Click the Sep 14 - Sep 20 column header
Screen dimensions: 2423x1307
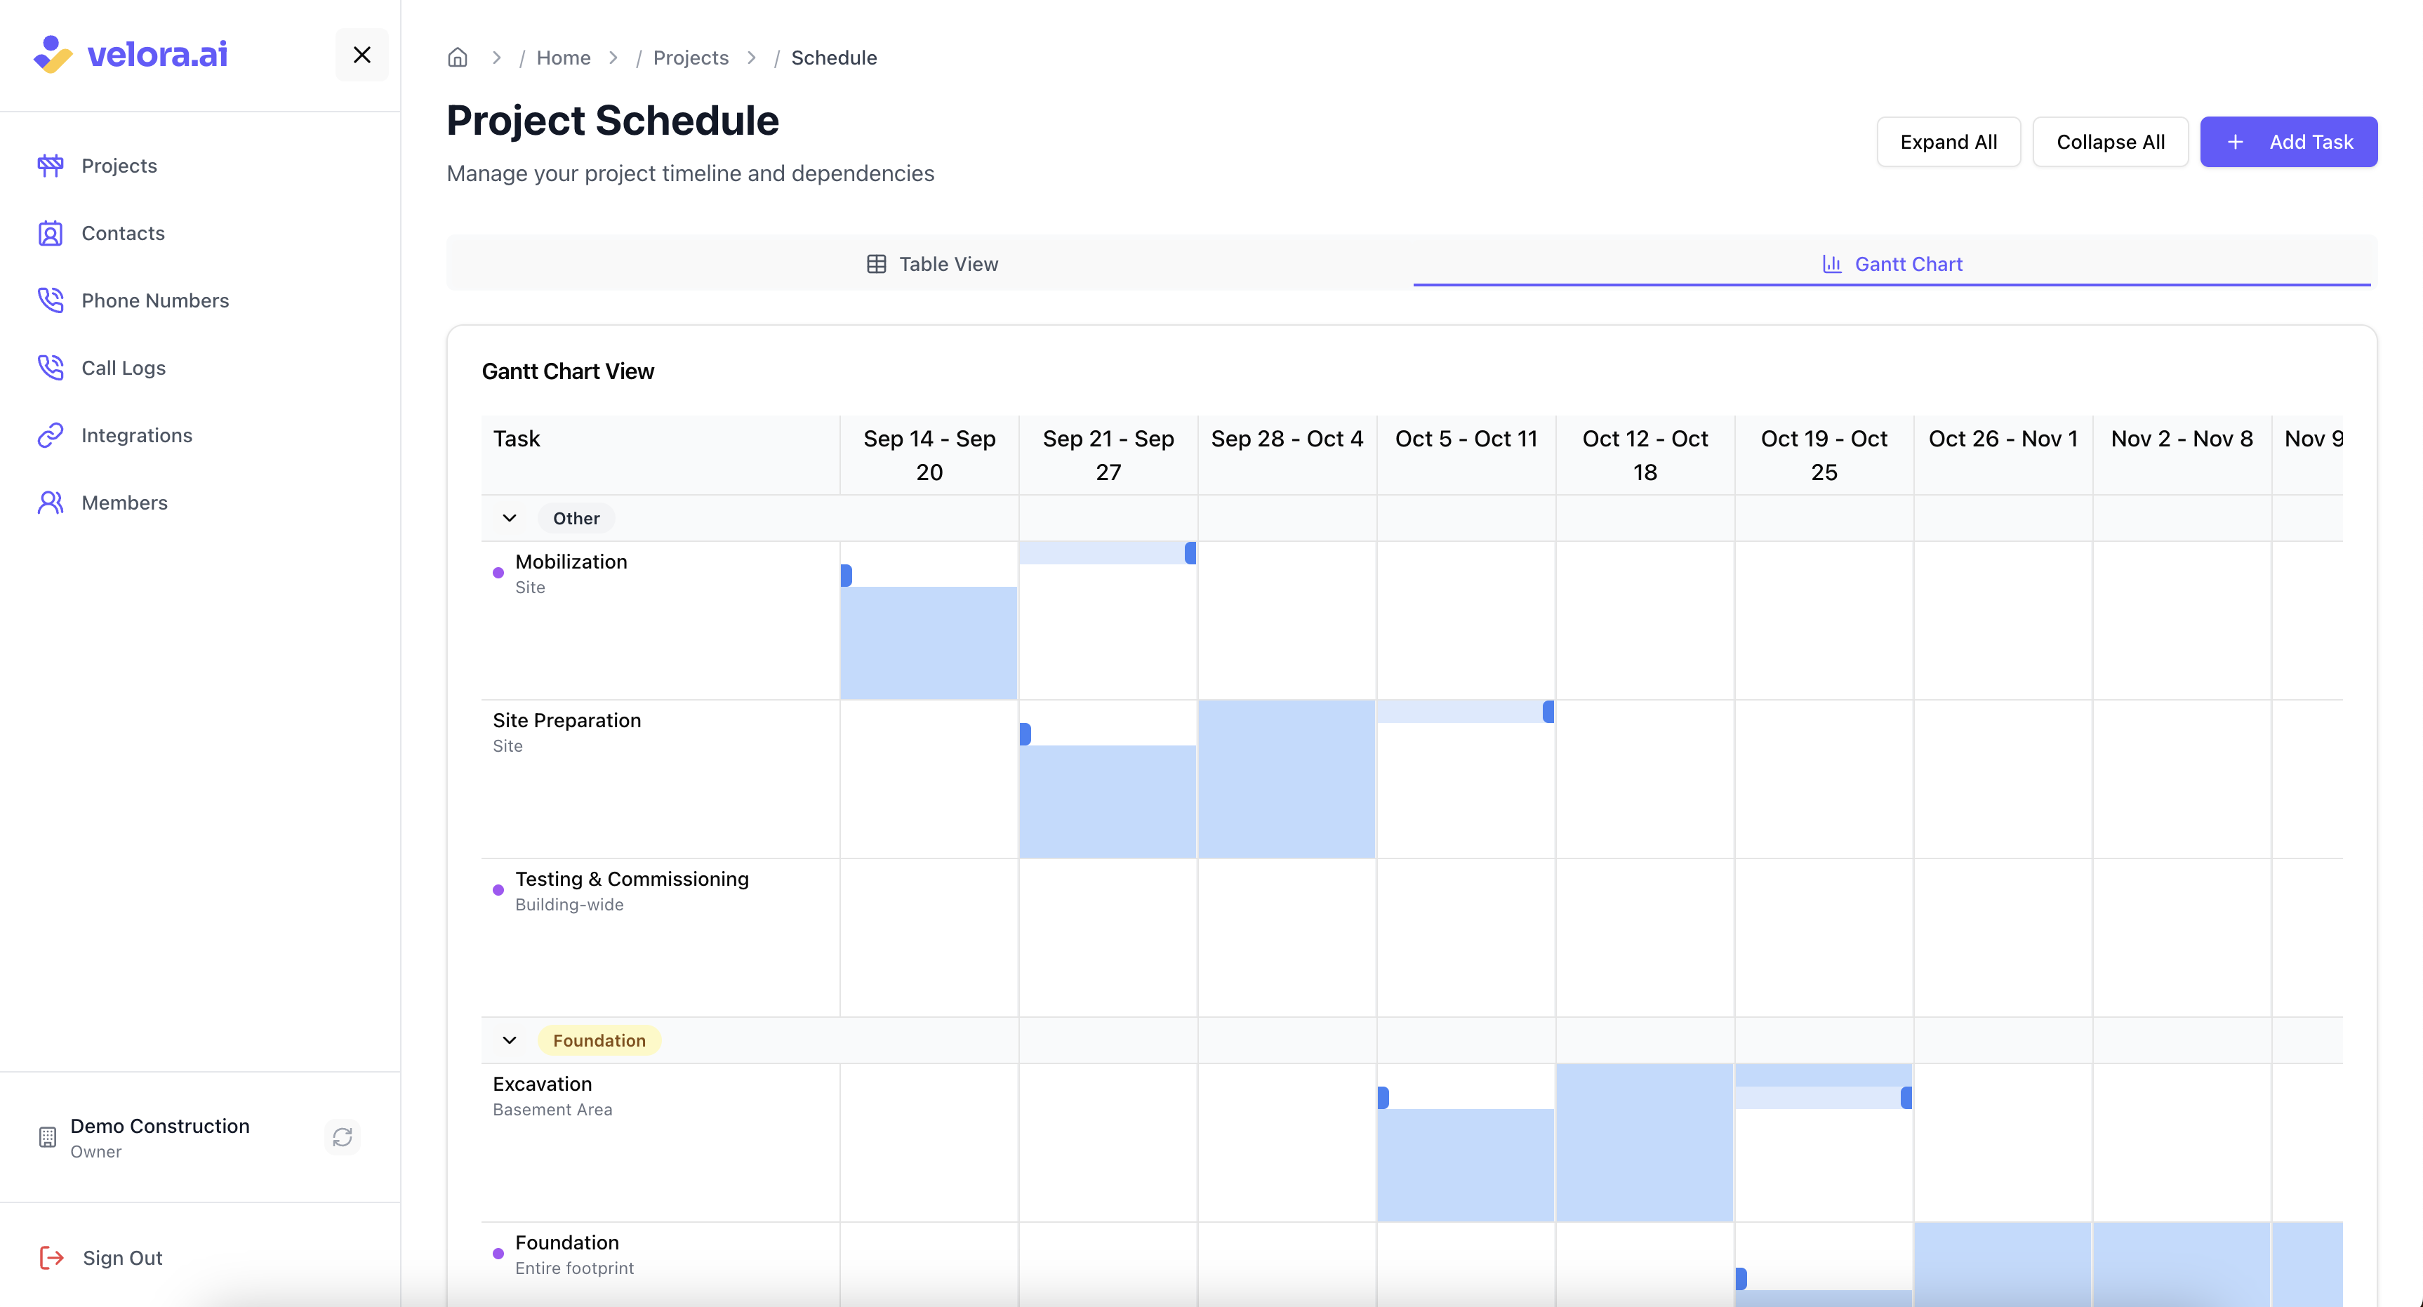pyautogui.click(x=929, y=456)
